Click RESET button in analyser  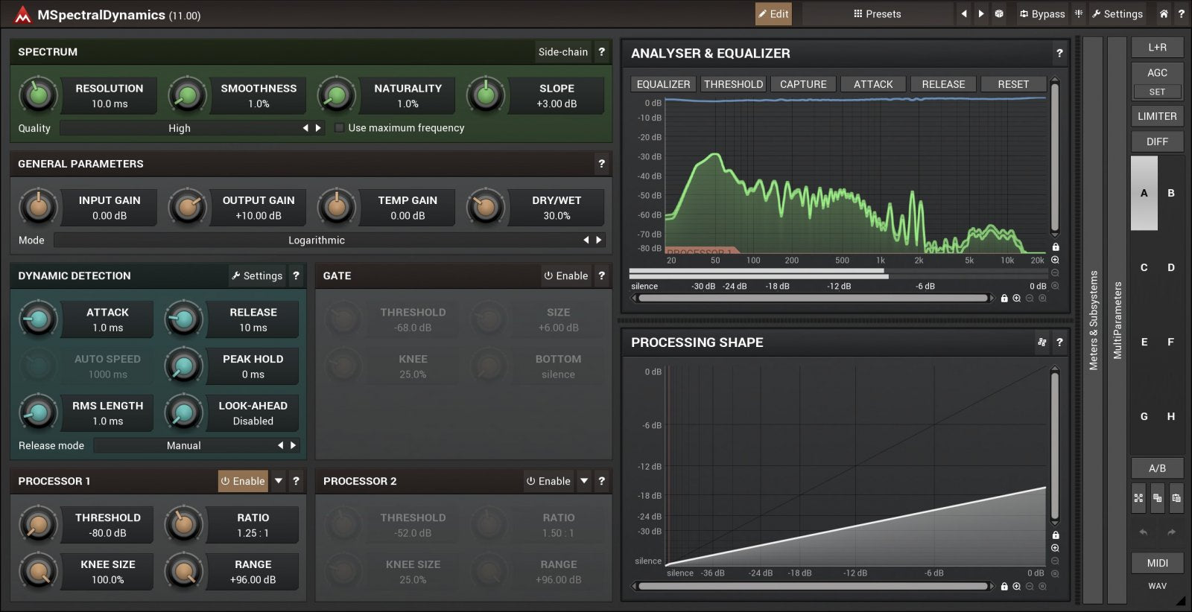1013,84
